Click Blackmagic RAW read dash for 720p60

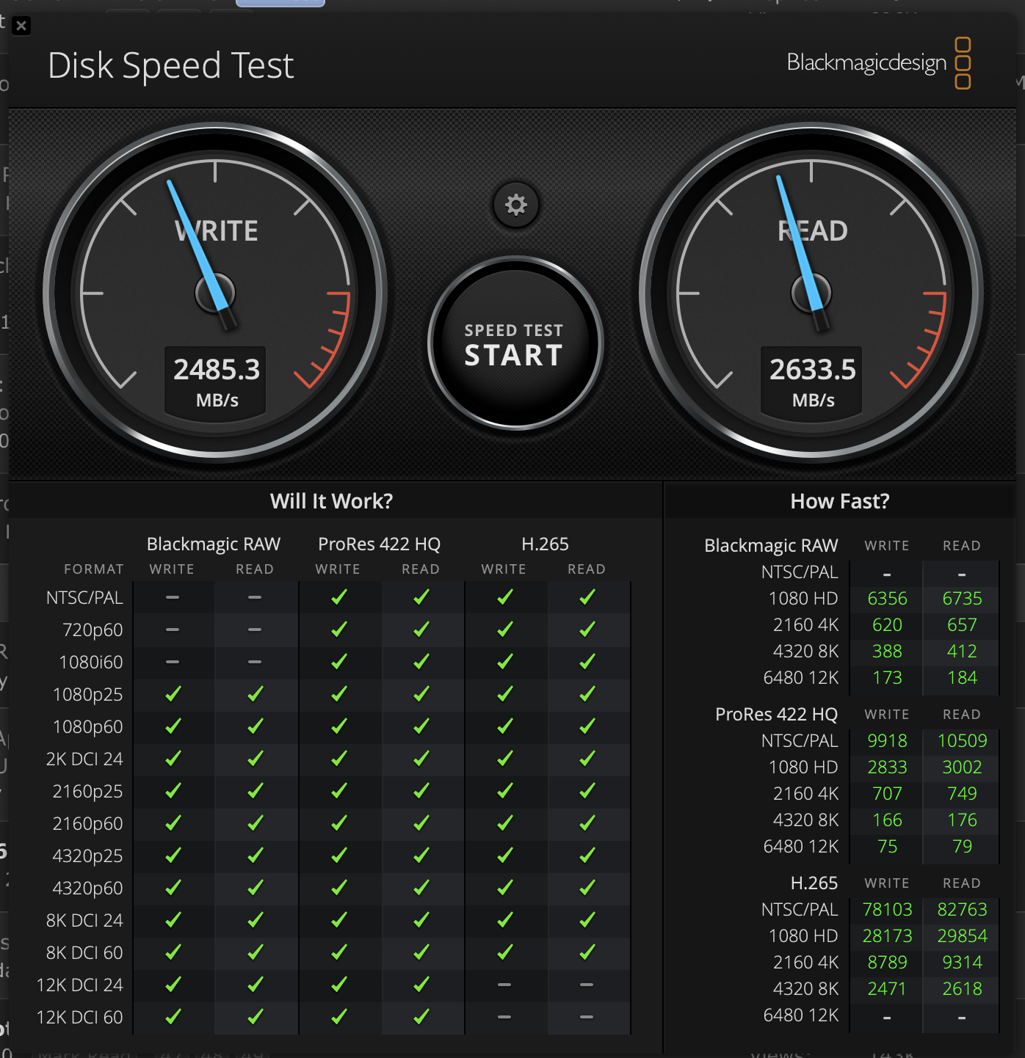coord(255,630)
